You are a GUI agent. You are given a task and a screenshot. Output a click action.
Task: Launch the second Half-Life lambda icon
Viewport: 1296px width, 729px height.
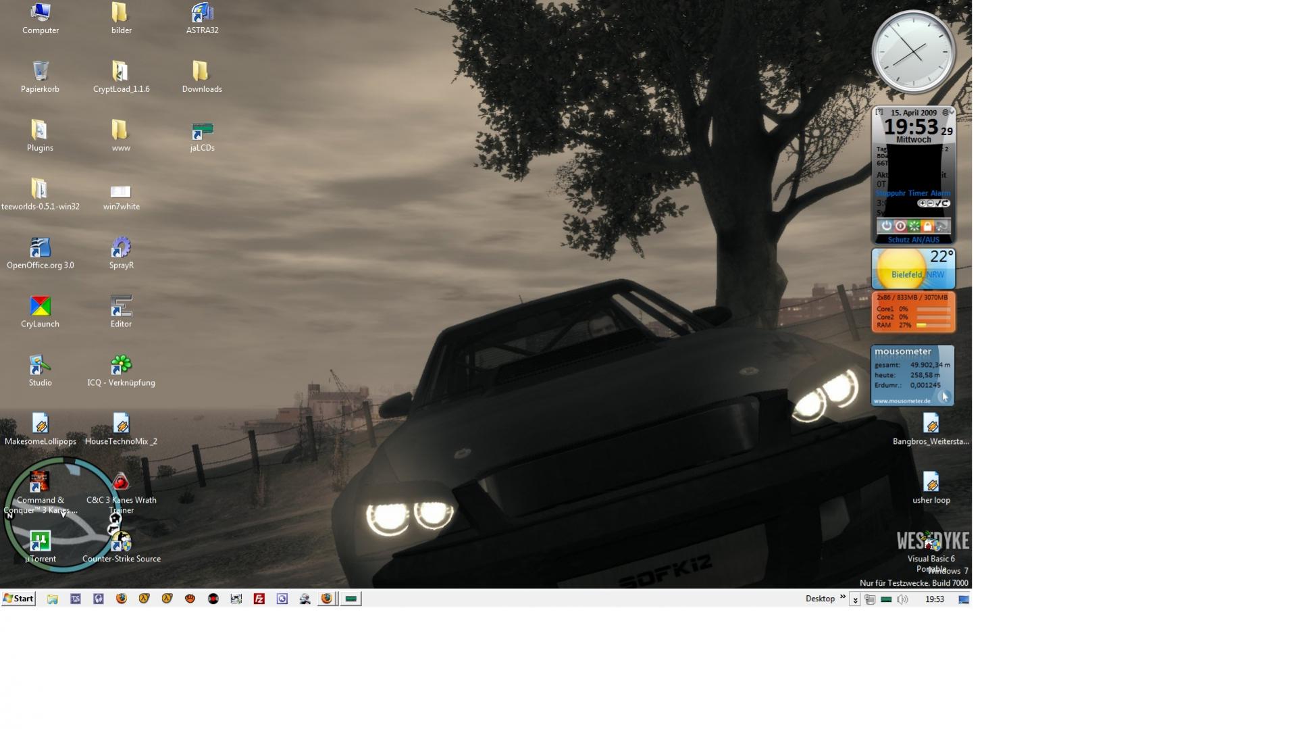coord(167,599)
